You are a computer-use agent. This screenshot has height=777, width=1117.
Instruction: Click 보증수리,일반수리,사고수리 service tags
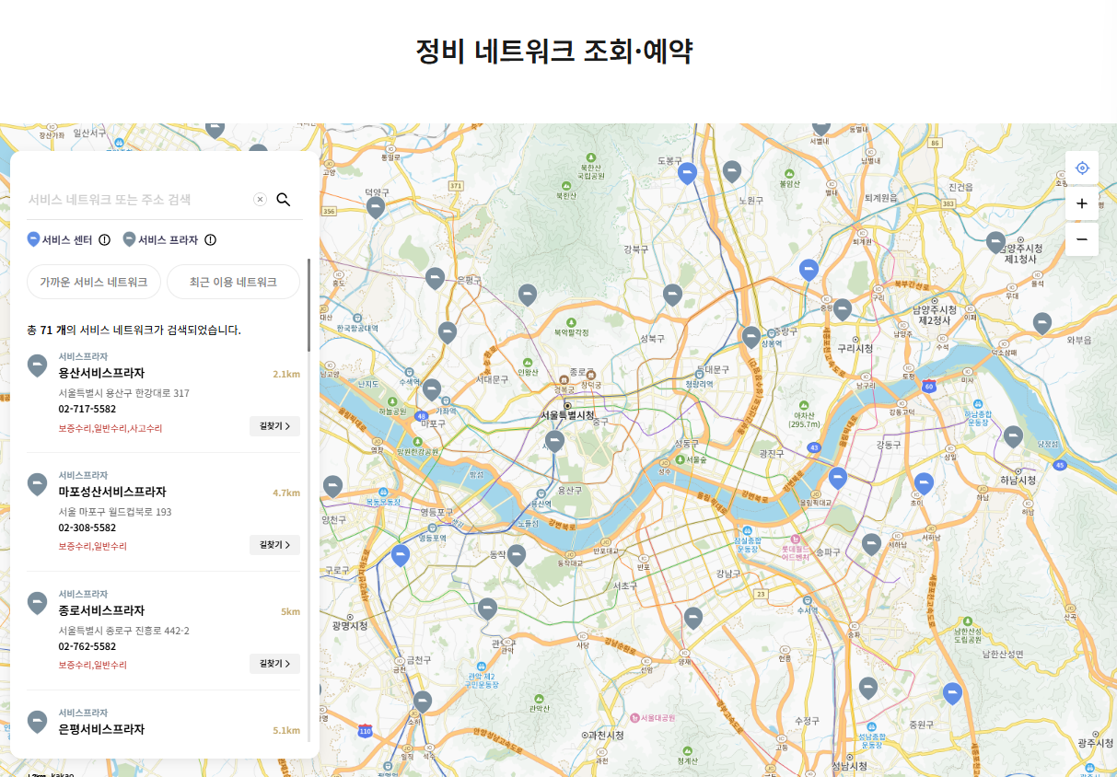tap(111, 428)
